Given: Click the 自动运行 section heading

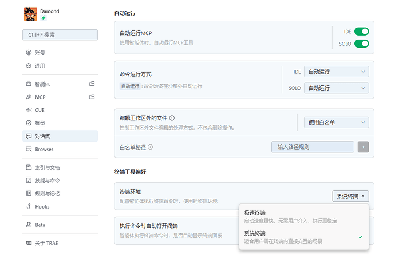Looking at the screenshot, I should tap(125, 14).
